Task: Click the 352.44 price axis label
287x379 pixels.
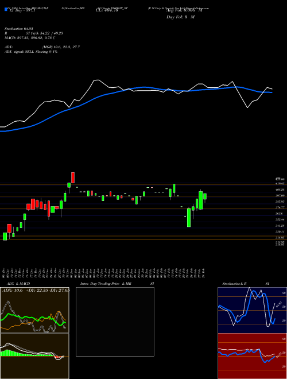Action: point(280,219)
